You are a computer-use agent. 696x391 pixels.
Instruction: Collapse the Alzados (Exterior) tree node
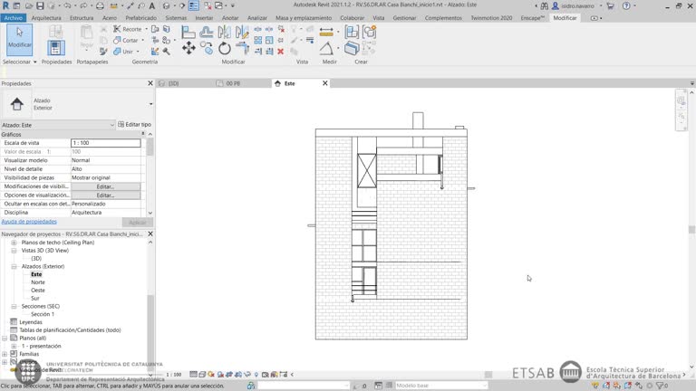(14, 267)
